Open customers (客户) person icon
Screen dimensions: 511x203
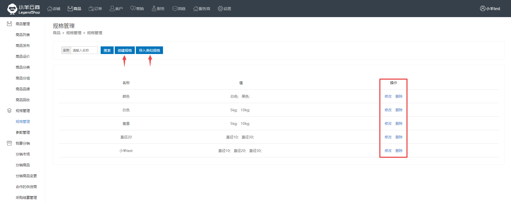(x=112, y=9)
